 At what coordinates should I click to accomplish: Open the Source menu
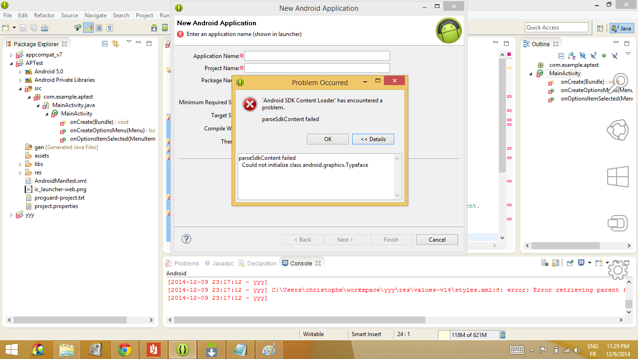[x=70, y=15]
